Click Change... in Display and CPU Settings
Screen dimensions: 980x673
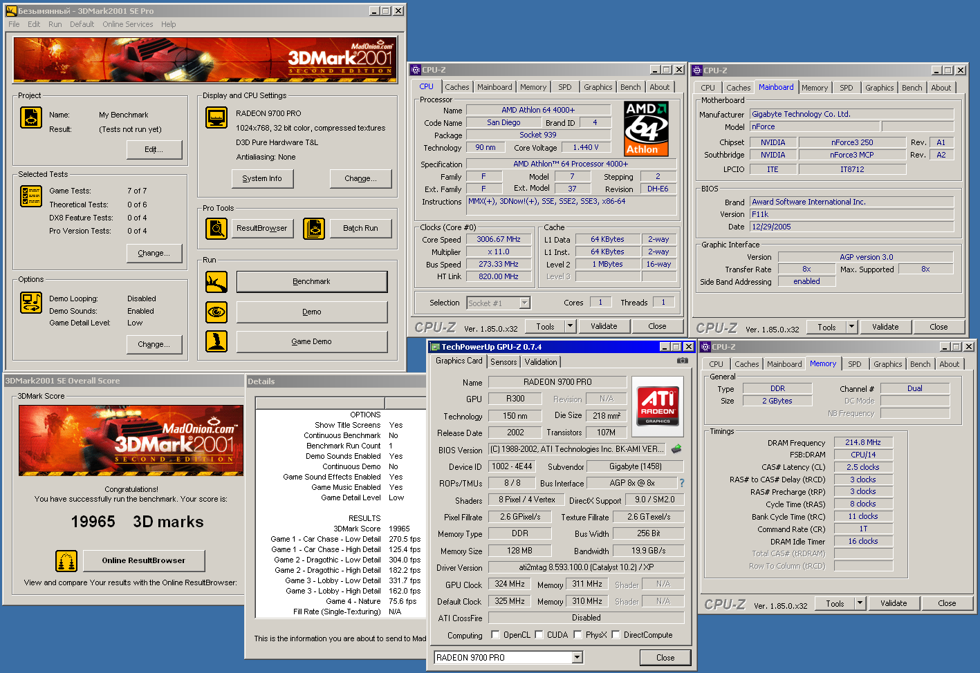[361, 178]
